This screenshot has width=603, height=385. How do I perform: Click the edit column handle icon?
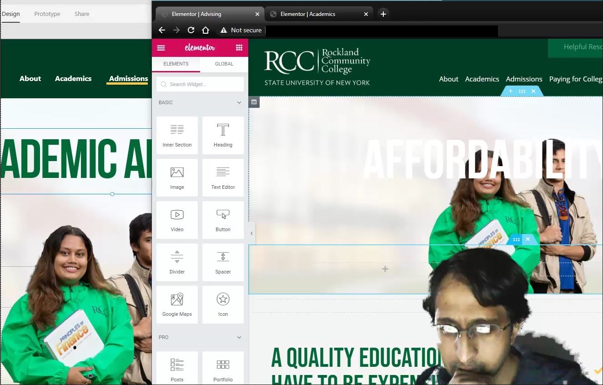254,102
